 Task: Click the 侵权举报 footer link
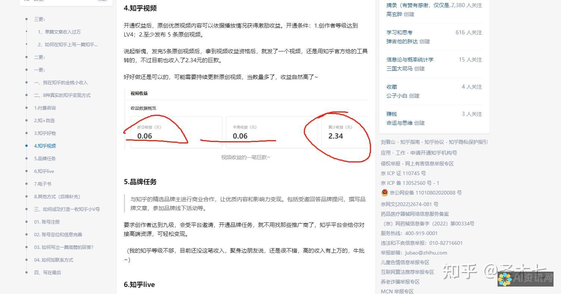[x=391, y=164]
